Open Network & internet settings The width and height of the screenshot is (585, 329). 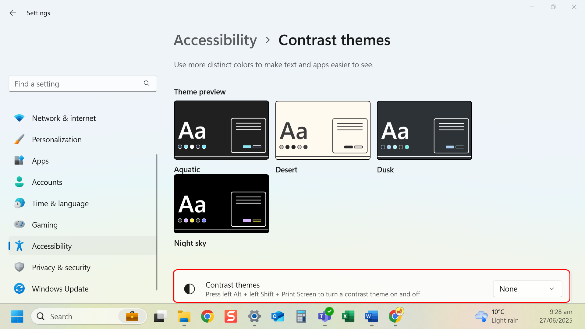83,118
